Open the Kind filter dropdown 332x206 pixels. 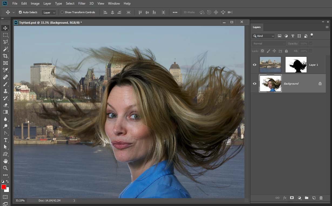[263, 36]
